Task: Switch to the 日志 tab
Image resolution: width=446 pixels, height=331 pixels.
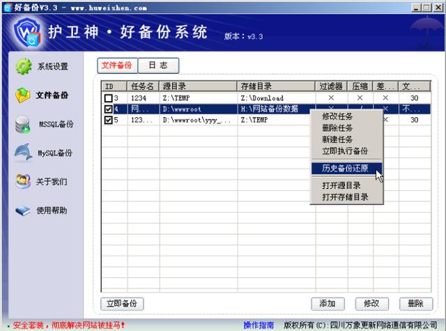Action: (x=158, y=66)
